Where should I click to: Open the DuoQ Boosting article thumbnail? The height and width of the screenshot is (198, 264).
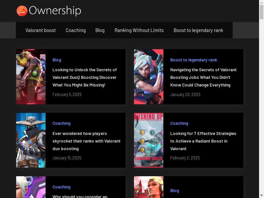[x=31, y=77]
